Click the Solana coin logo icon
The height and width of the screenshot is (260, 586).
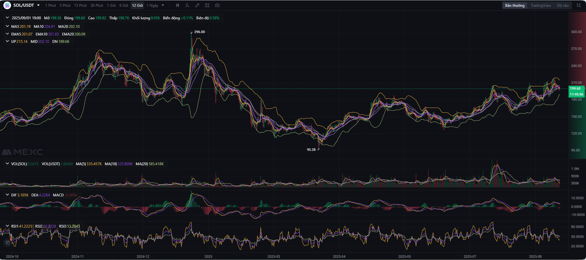click(x=7, y=5)
